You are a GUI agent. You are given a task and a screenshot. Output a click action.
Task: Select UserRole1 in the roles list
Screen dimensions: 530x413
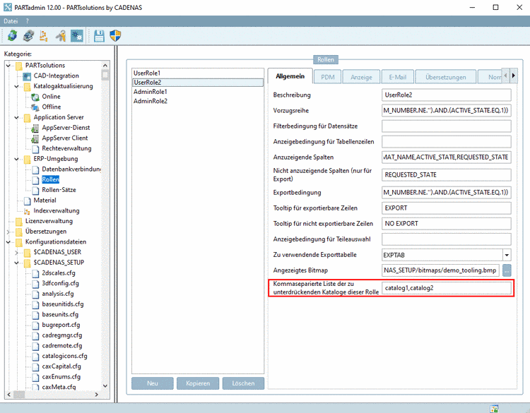point(197,73)
